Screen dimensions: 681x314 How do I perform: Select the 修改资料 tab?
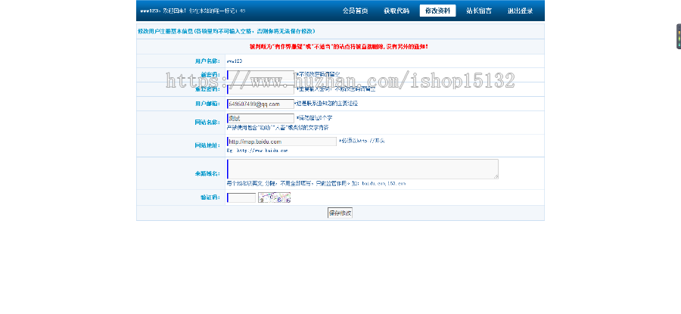click(x=437, y=11)
